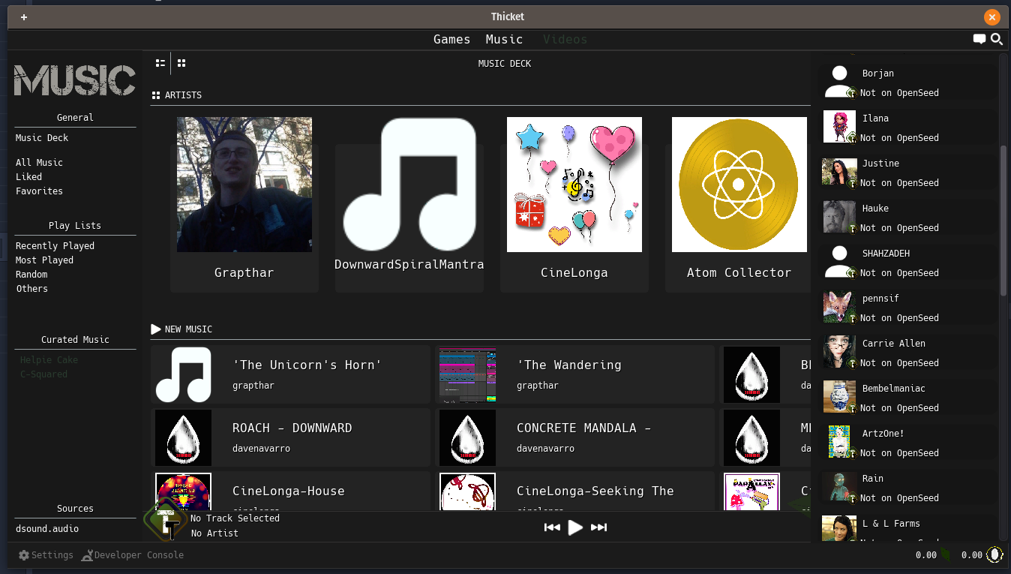Switch to grid view layout

[181, 64]
